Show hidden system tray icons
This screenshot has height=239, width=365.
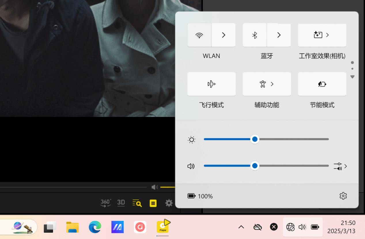(241, 227)
